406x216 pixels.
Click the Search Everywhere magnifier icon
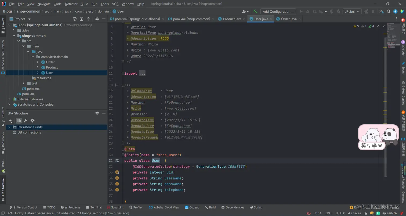pos(389,12)
